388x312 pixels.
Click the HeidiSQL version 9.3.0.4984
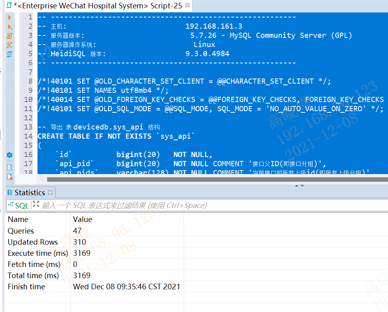[x=207, y=54]
